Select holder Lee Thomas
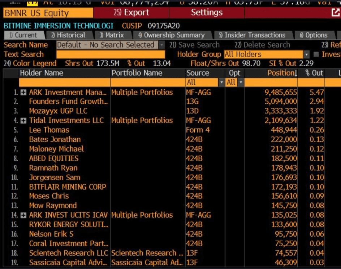This screenshot has width=341, height=269. 49,130
